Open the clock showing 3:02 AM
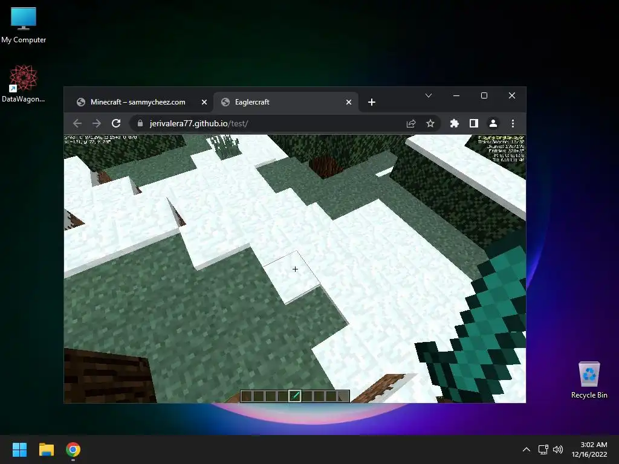 pos(589,449)
